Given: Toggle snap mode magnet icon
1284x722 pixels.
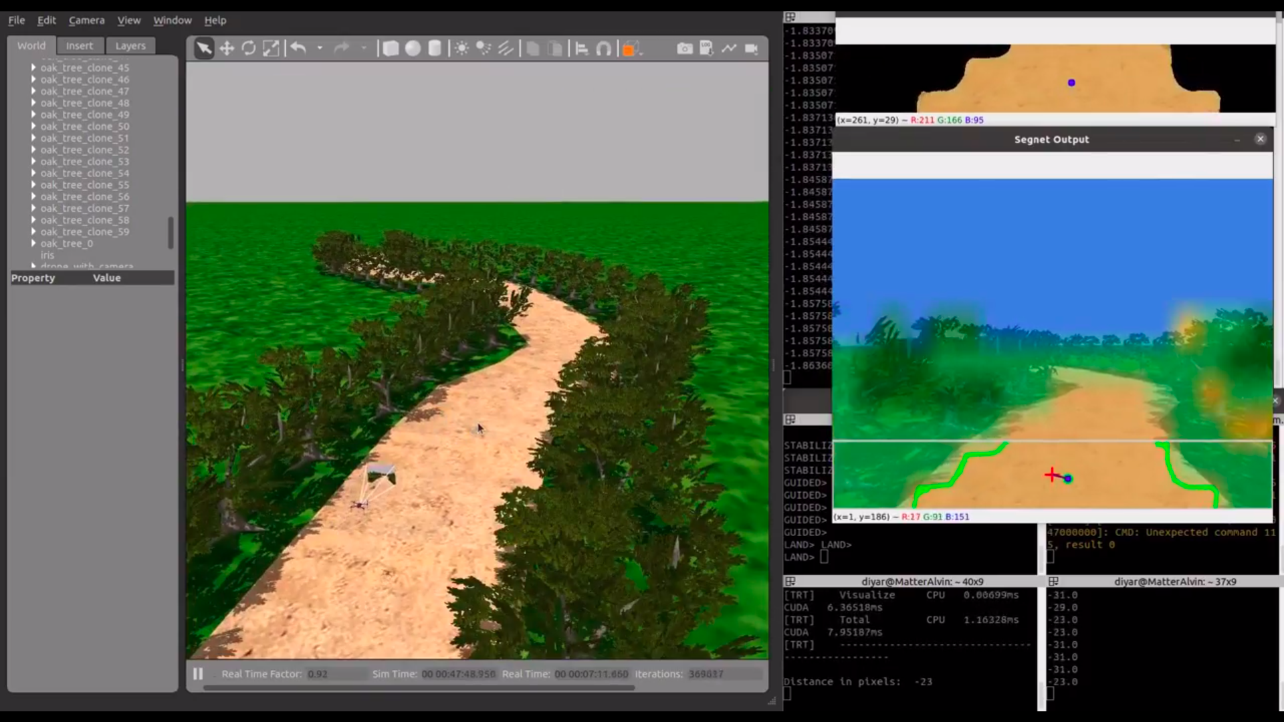Looking at the screenshot, I should [603, 48].
